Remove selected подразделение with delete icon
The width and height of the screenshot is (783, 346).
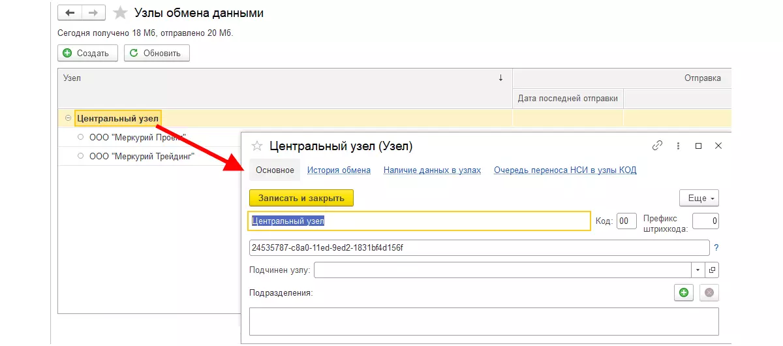[x=709, y=292]
